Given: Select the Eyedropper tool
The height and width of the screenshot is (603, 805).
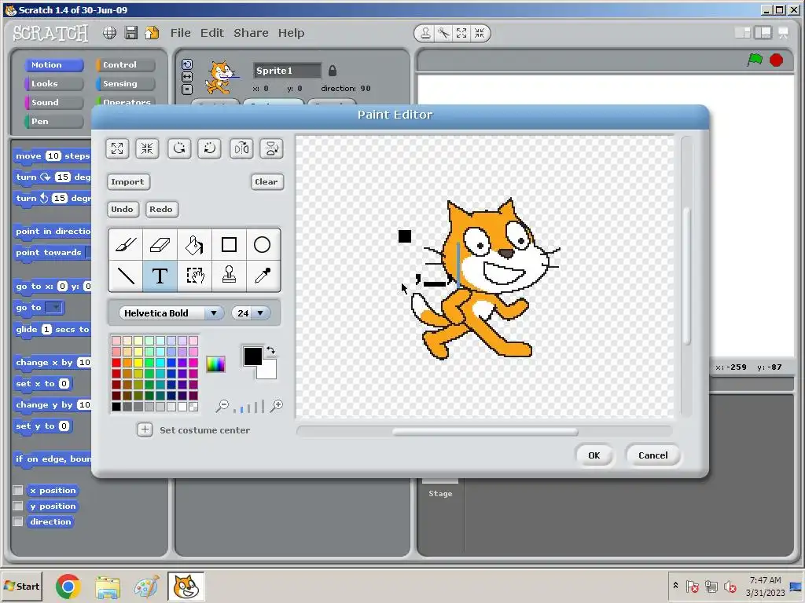Looking at the screenshot, I should (263, 276).
